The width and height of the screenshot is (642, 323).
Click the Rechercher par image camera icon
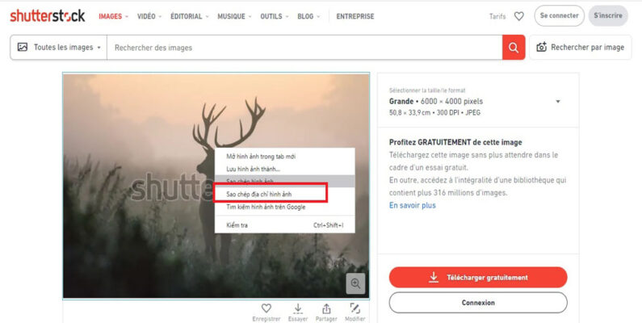(542, 48)
